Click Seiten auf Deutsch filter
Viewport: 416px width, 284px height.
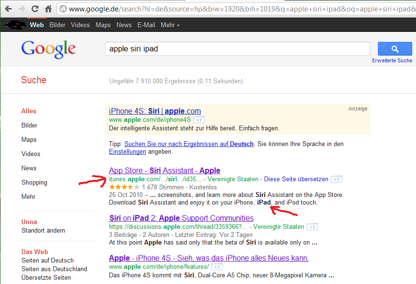(48, 261)
